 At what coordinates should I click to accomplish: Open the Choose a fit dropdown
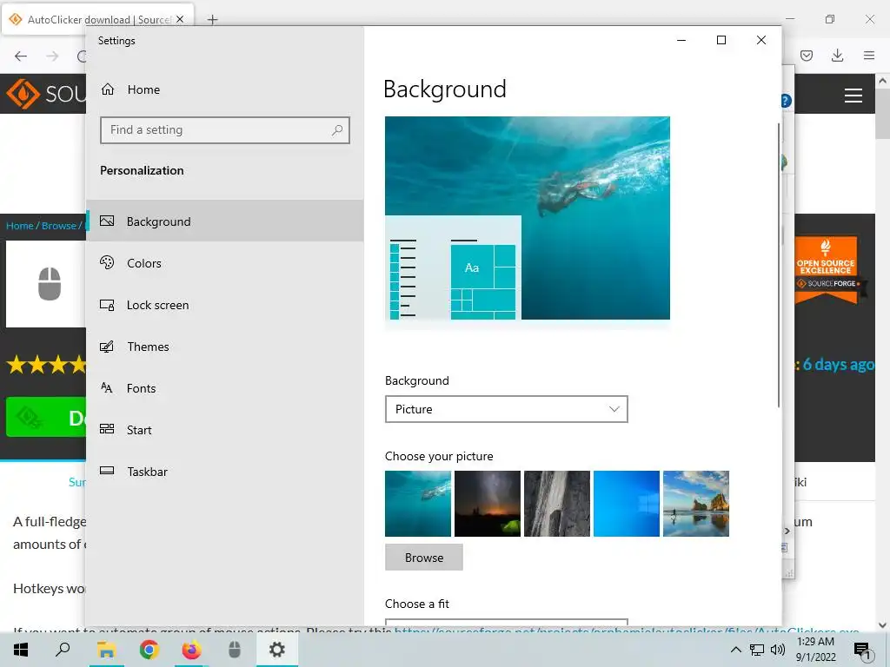tap(507, 622)
